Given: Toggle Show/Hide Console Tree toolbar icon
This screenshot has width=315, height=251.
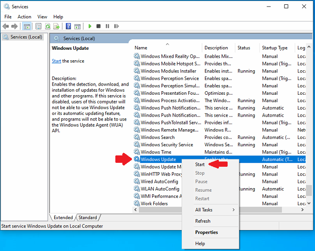Looking at the screenshot, I should 27,26.
